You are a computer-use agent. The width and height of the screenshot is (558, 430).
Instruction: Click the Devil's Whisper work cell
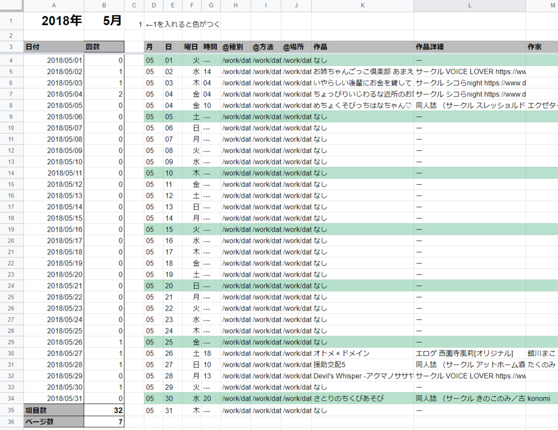click(x=362, y=376)
